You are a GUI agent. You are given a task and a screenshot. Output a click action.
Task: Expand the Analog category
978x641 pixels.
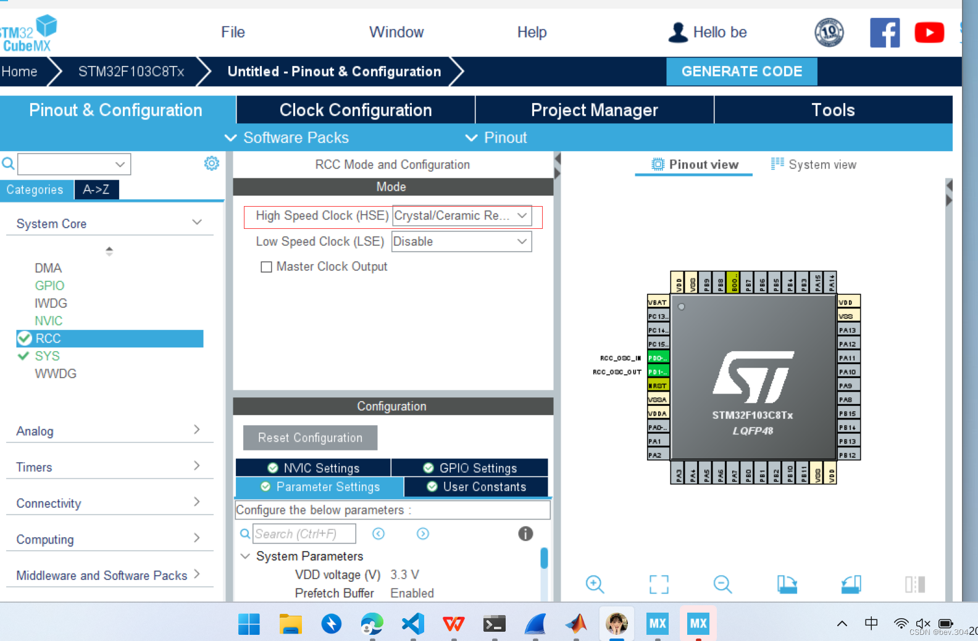tap(197, 429)
